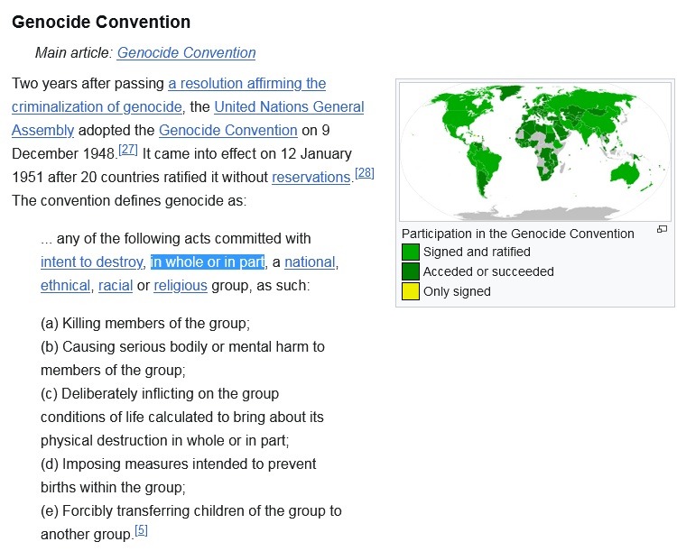Click 'a resolution affirming the' link
Screen dimensions: 677x551
tap(247, 83)
